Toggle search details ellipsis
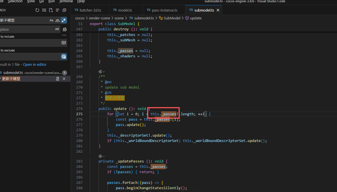Image resolution: width=337 pixels, height=192 pixels. (x=64, y=35)
